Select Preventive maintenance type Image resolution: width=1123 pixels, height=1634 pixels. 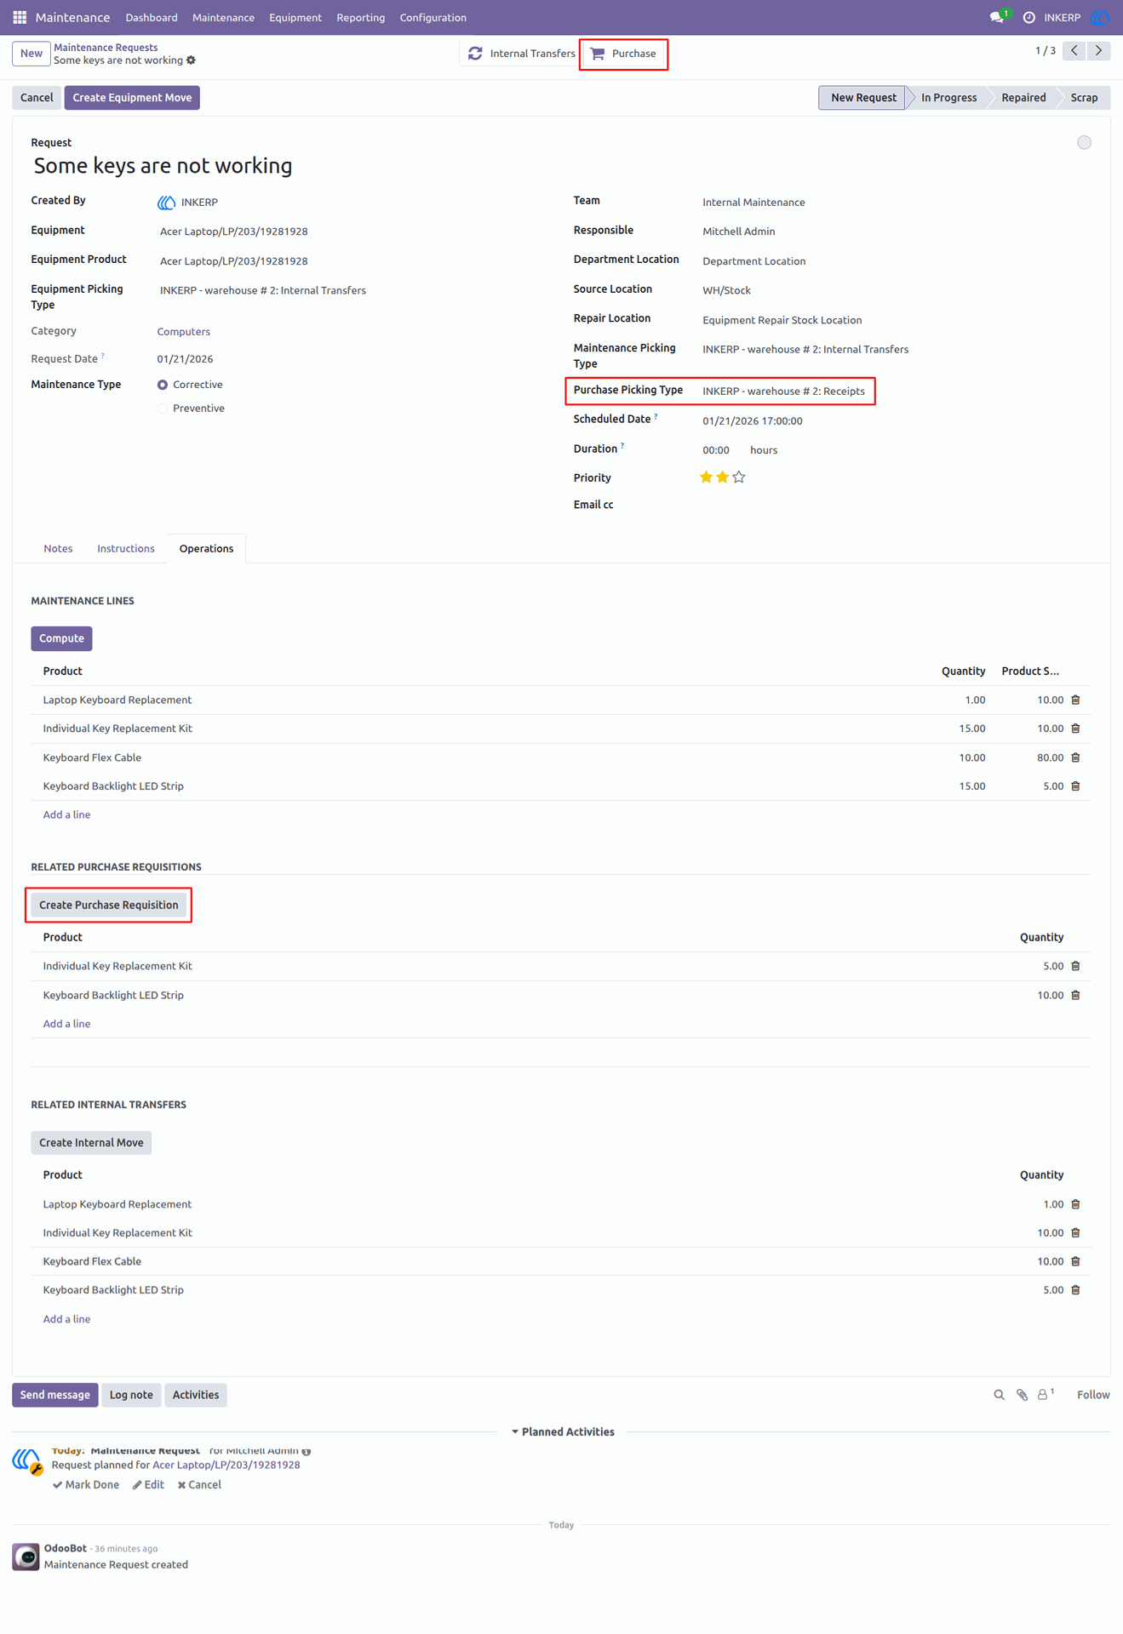[163, 408]
